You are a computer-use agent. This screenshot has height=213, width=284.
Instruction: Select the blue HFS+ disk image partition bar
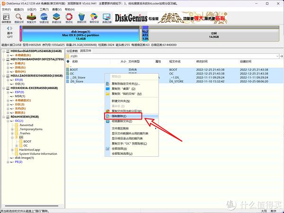(x=80, y=35)
